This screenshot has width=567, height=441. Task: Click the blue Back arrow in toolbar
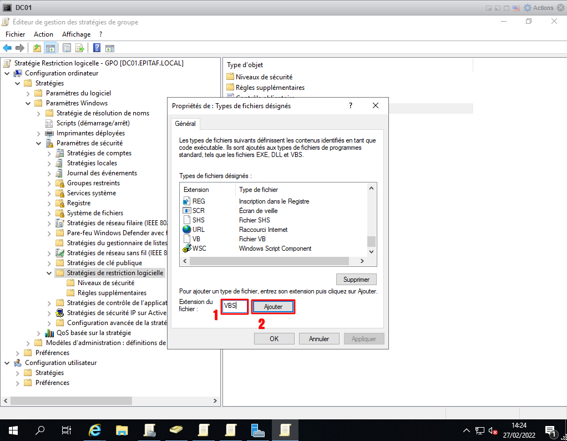(7, 48)
